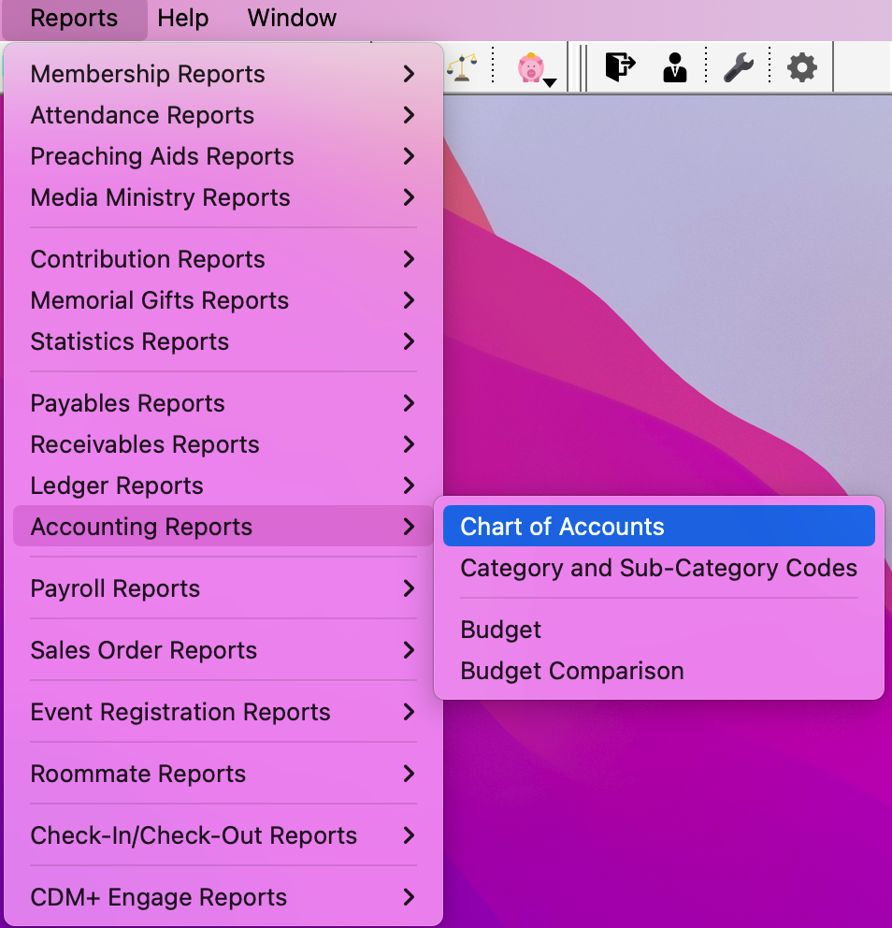Viewport: 892px width, 928px height.
Task: Open the wrench tools icon
Action: 739,67
